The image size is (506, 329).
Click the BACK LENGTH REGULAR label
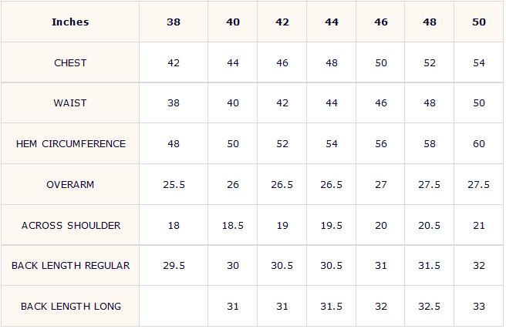pos(70,266)
